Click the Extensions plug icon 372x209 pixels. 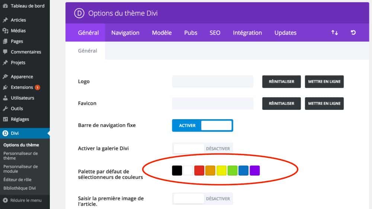point(5,87)
